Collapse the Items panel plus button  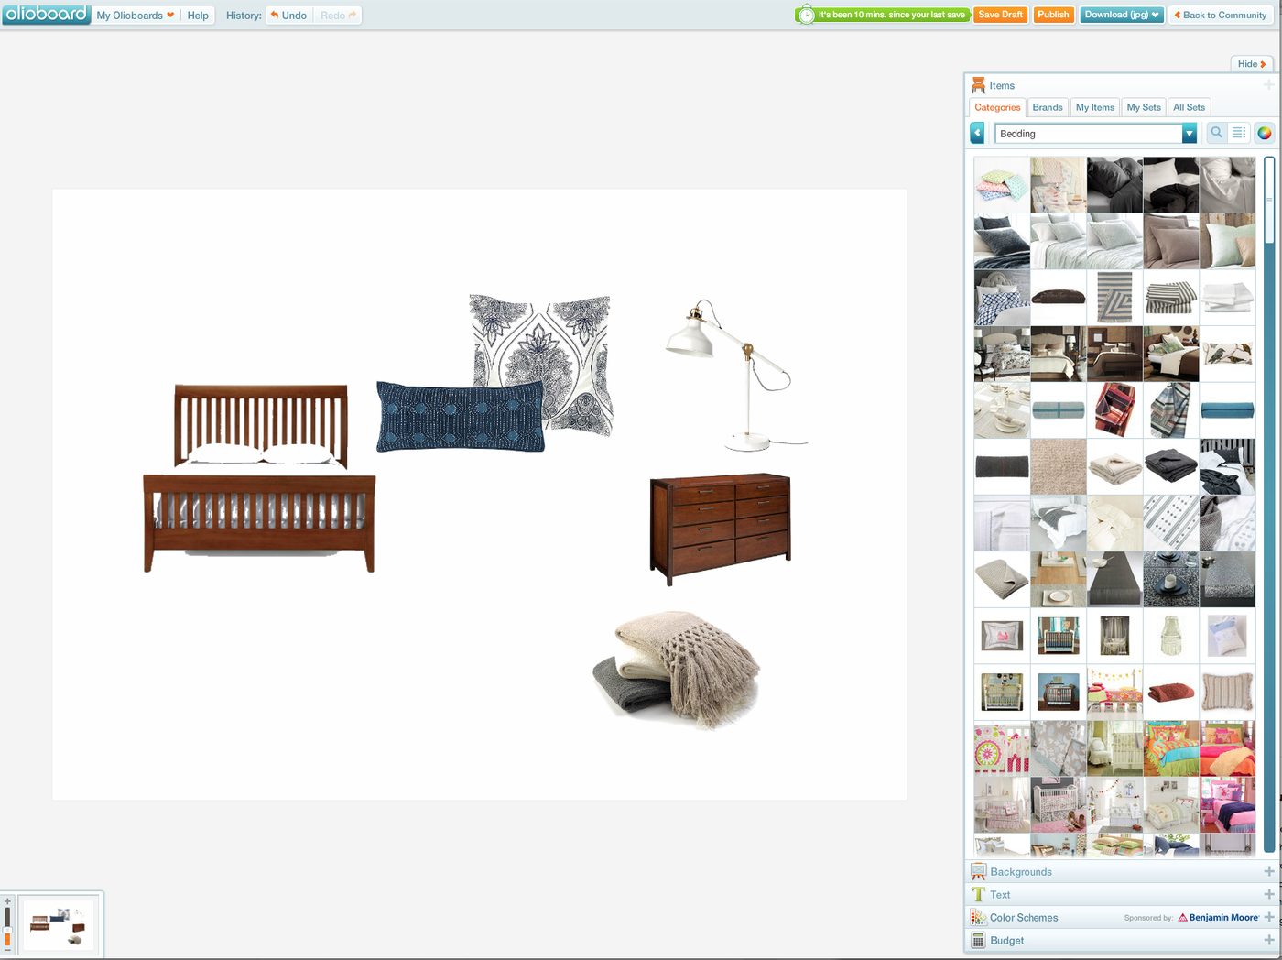(1268, 85)
